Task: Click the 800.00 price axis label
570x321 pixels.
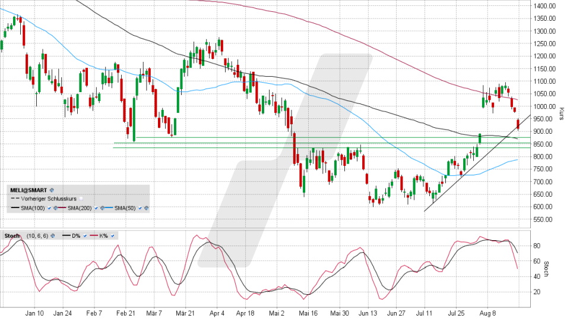Action: click(x=543, y=156)
